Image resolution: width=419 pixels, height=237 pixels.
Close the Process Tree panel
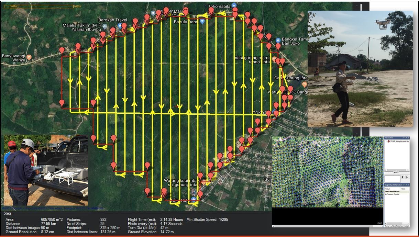tap(408, 138)
